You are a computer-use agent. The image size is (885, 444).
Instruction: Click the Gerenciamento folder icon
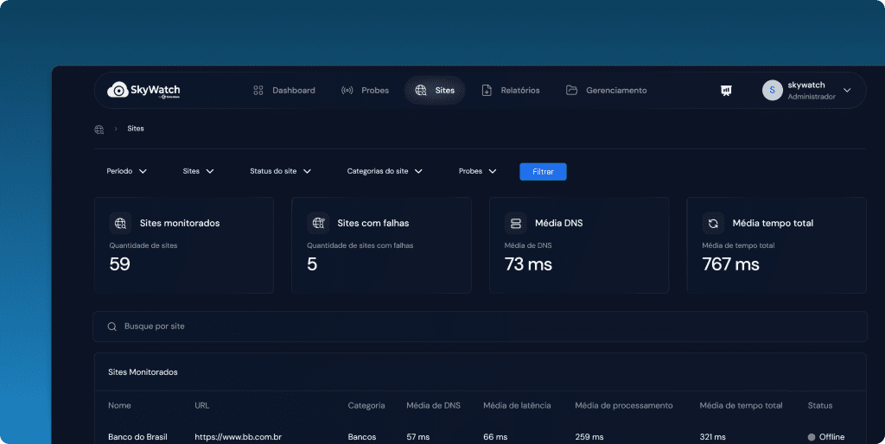click(572, 90)
